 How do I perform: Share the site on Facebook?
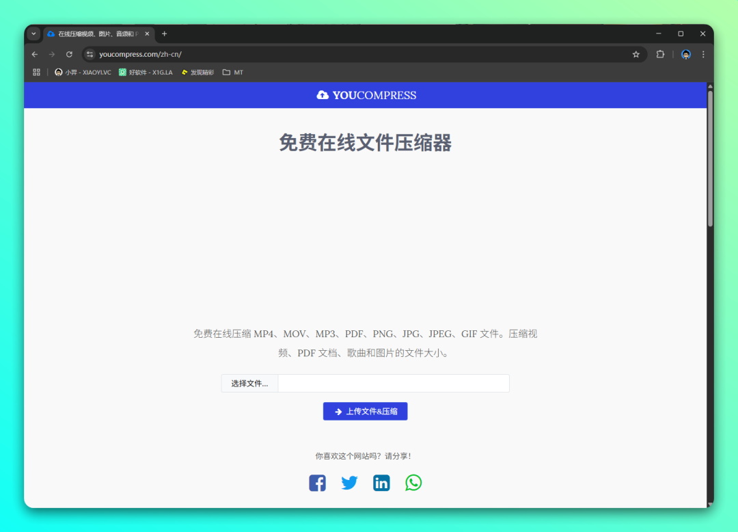[317, 483]
